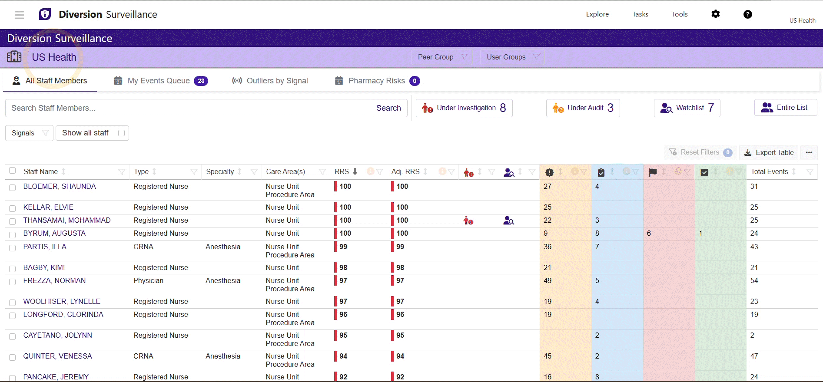Click the Export Table button

click(769, 152)
